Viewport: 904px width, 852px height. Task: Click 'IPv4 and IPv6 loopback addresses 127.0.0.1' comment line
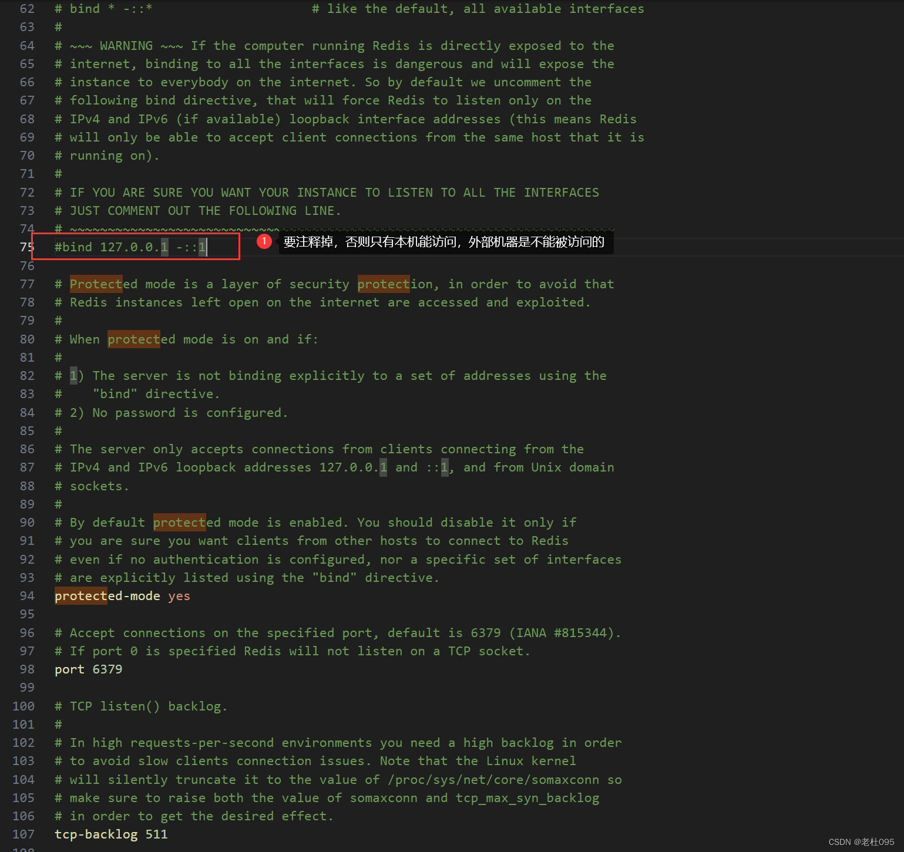click(x=335, y=467)
